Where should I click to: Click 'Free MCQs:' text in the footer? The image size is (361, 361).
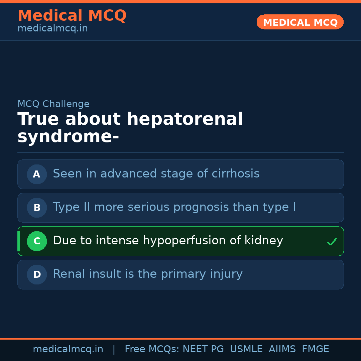click(x=152, y=349)
